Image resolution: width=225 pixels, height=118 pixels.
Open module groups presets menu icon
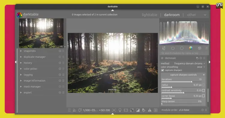click(206, 48)
